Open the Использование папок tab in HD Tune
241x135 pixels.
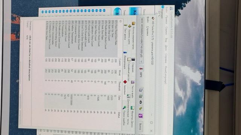[x=133, y=36]
